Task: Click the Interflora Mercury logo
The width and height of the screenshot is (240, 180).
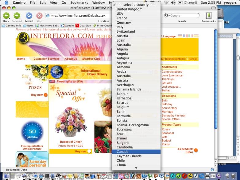Action: (23, 38)
